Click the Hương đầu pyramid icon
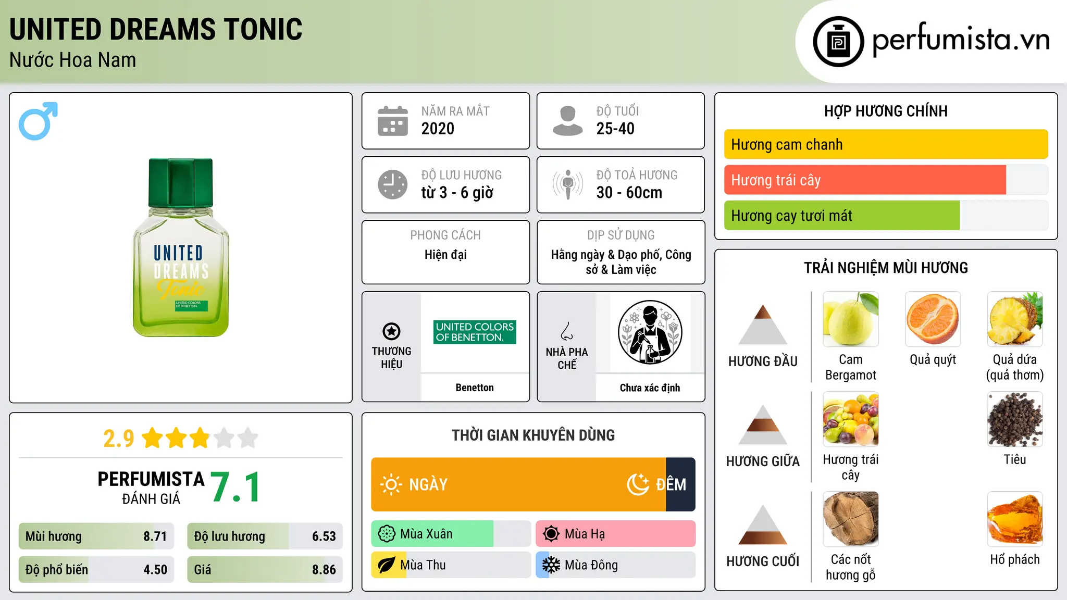The image size is (1067, 600). click(763, 324)
